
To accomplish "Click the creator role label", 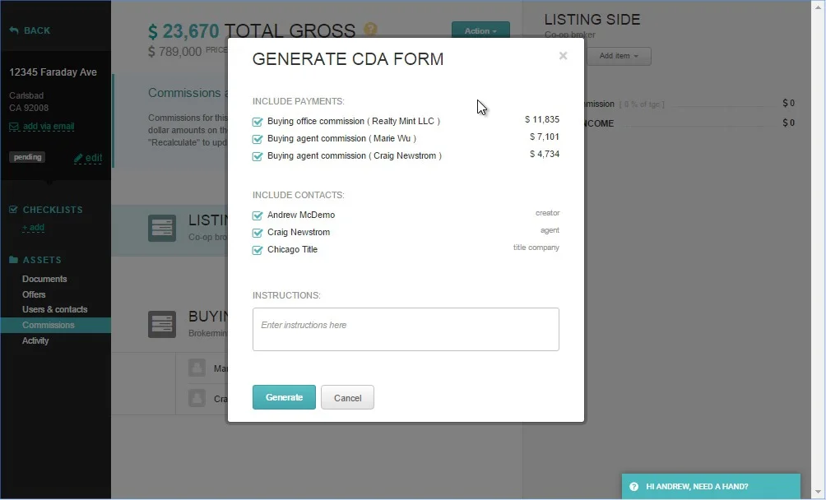I will (547, 213).
